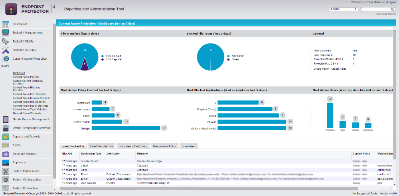Switch to Computers without Policy tab
399x196 pixels.
point(133,146)
